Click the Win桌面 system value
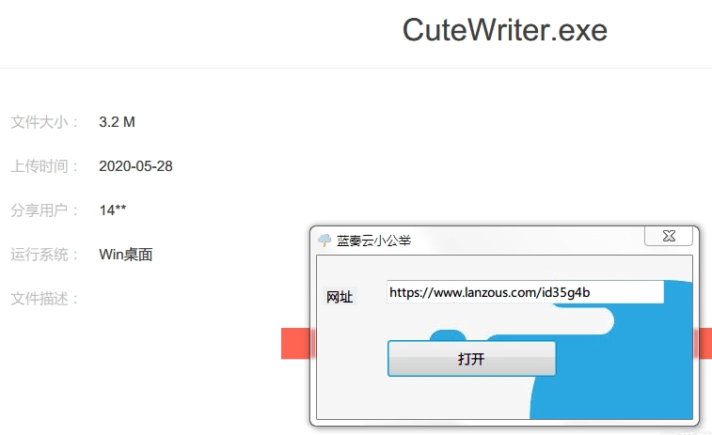712x435 pixels. pos(126,255)
